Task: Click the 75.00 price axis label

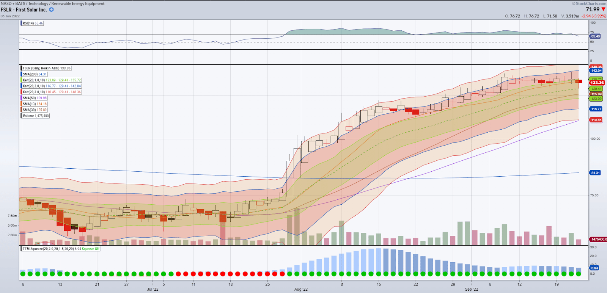Action: [594, 195]
